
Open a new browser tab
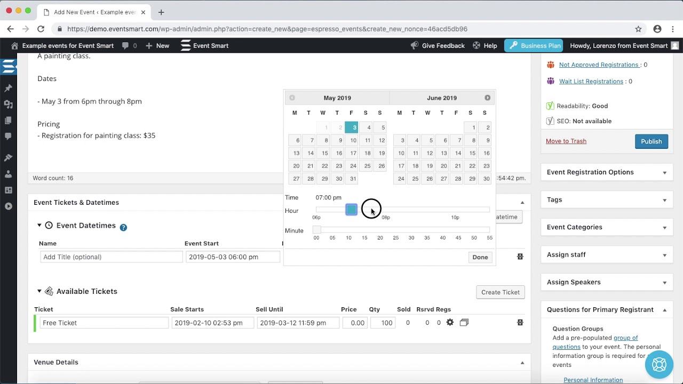tap(161, 12)
